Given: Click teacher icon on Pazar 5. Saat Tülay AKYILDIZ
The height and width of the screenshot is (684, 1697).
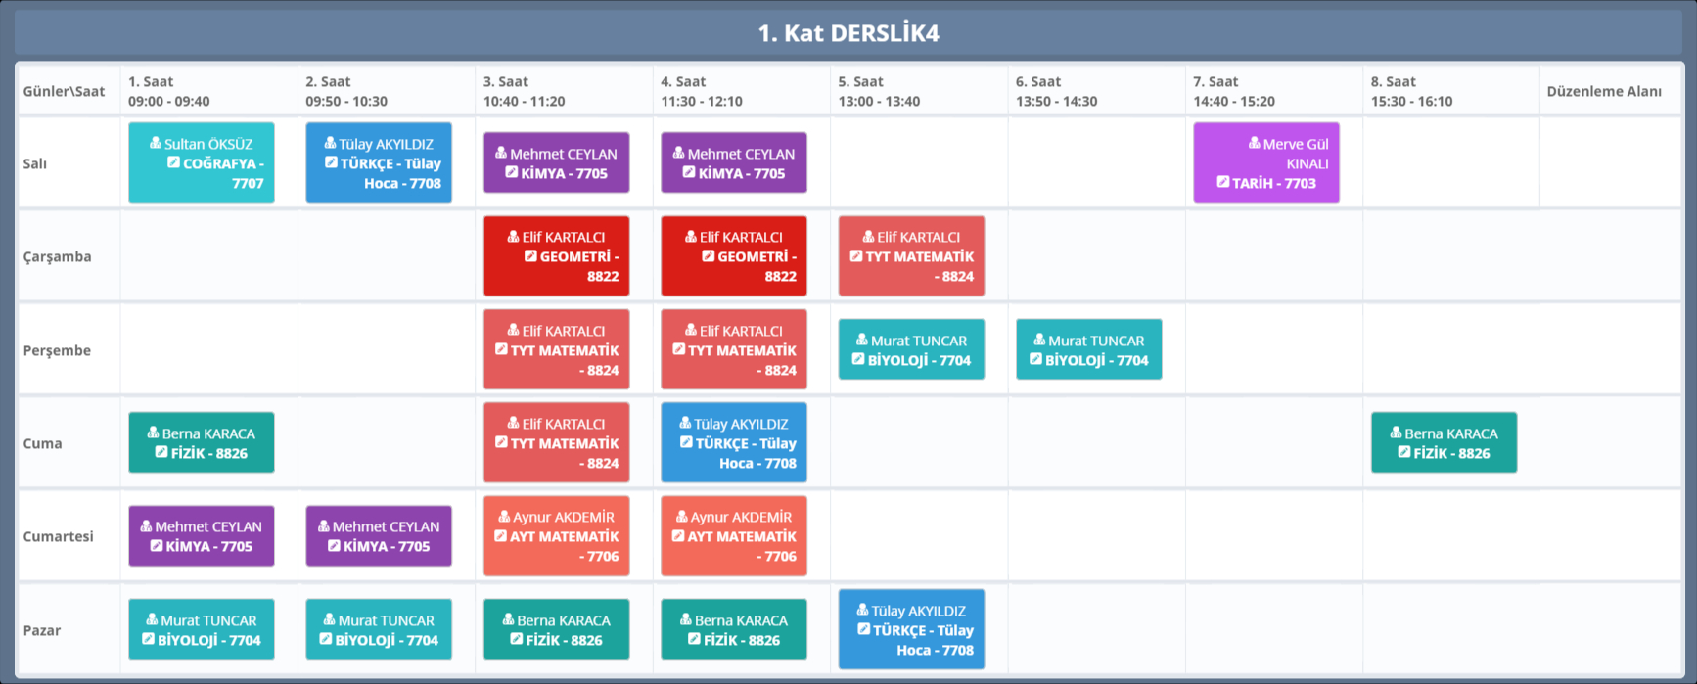Looking at the screenshot, I should point(862,610).
